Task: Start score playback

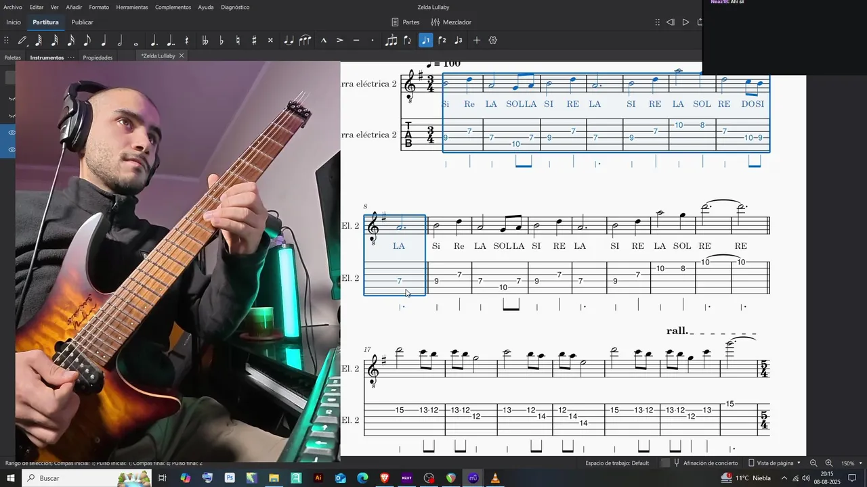Action: (685, 22)
